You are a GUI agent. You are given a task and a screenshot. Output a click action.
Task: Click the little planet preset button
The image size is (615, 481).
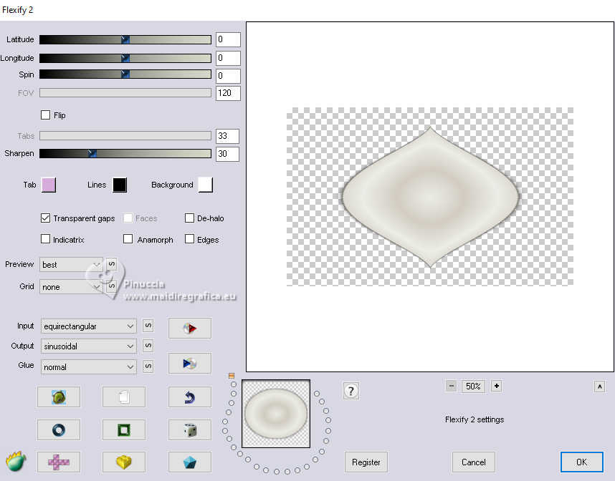pyautogui.click(x=59, y=397)
